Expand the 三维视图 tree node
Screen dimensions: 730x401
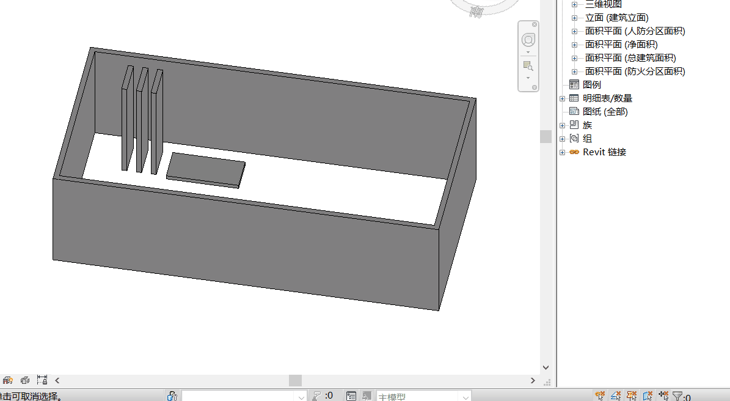click(x=574, y=5)
